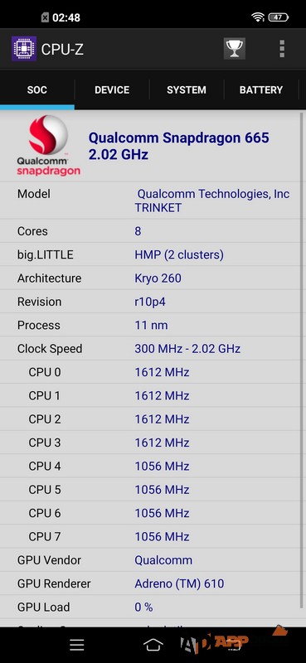Screen dimensions: 306x663
Task: Tap the Qualcomm Snapdragon logo
Action: coord(48,146)
